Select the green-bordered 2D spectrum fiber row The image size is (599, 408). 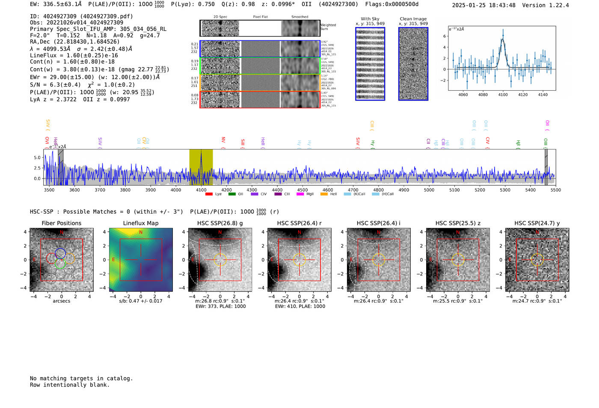(260, 66)
